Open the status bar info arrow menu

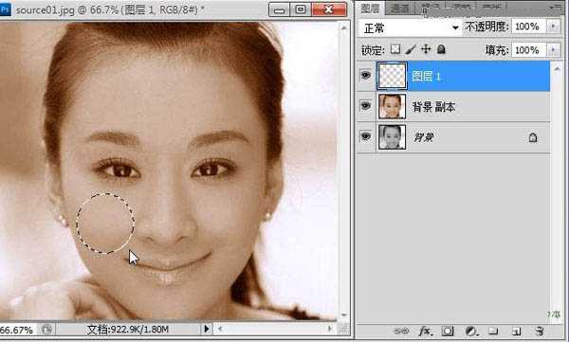click(x=206, y=329)
